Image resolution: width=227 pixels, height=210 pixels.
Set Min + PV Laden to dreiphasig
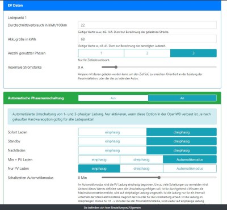141,159
